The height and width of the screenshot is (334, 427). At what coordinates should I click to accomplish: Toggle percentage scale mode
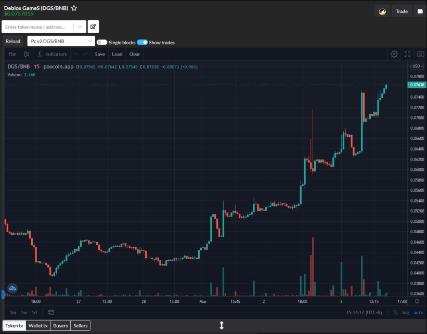pos(395,313)
